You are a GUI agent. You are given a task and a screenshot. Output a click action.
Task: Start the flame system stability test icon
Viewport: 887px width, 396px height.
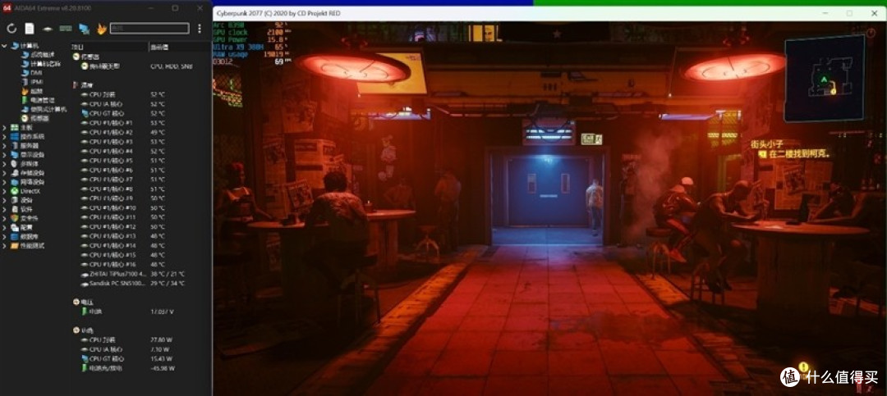click(x=101, y=28)
